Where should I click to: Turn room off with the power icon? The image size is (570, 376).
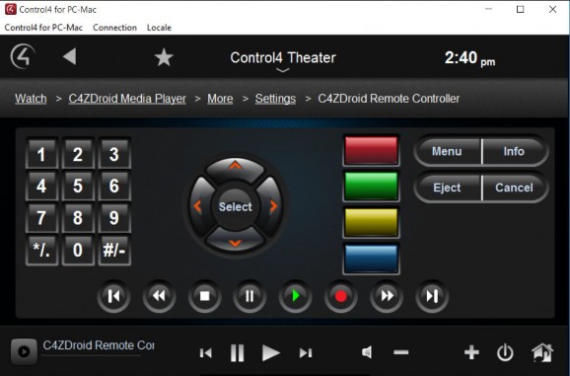[x=505, y=352]
